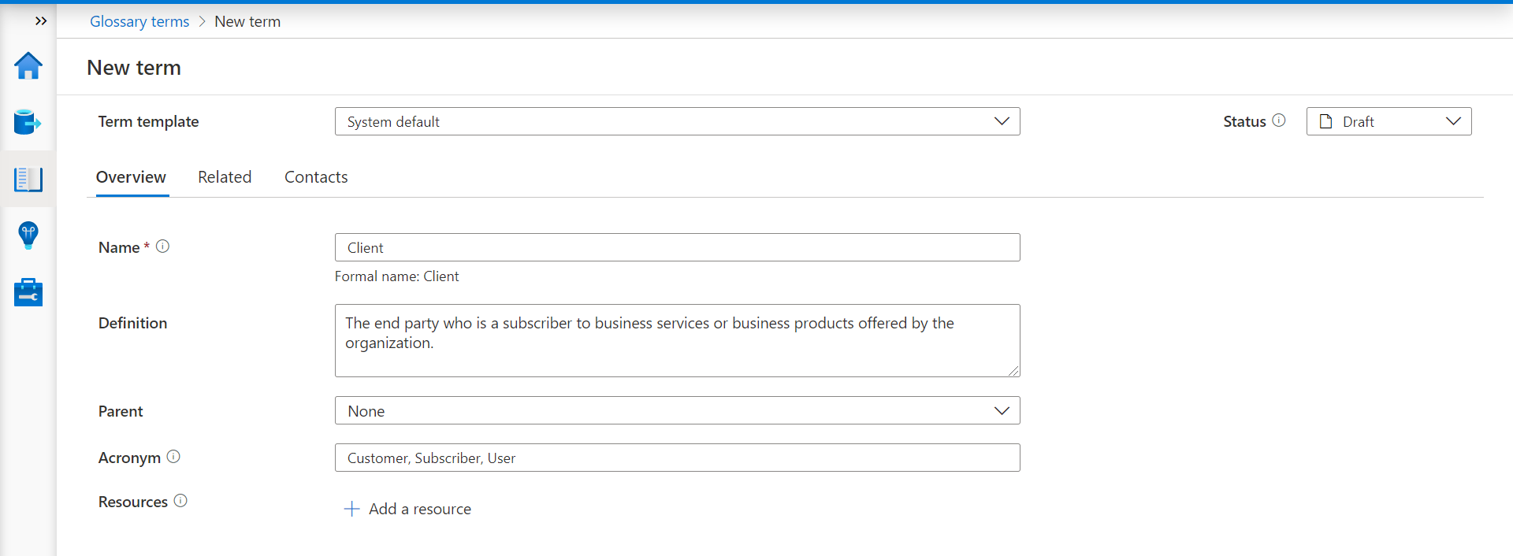Open the Glossary book icon
This screenshot has height=556, width=1513.
pyautogui.click(x=28, y=180)
